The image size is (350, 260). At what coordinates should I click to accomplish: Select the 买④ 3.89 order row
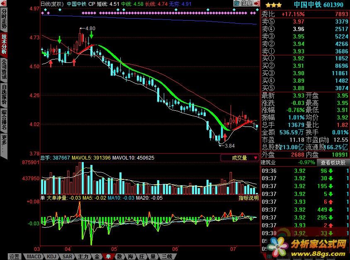click(305, 81)
